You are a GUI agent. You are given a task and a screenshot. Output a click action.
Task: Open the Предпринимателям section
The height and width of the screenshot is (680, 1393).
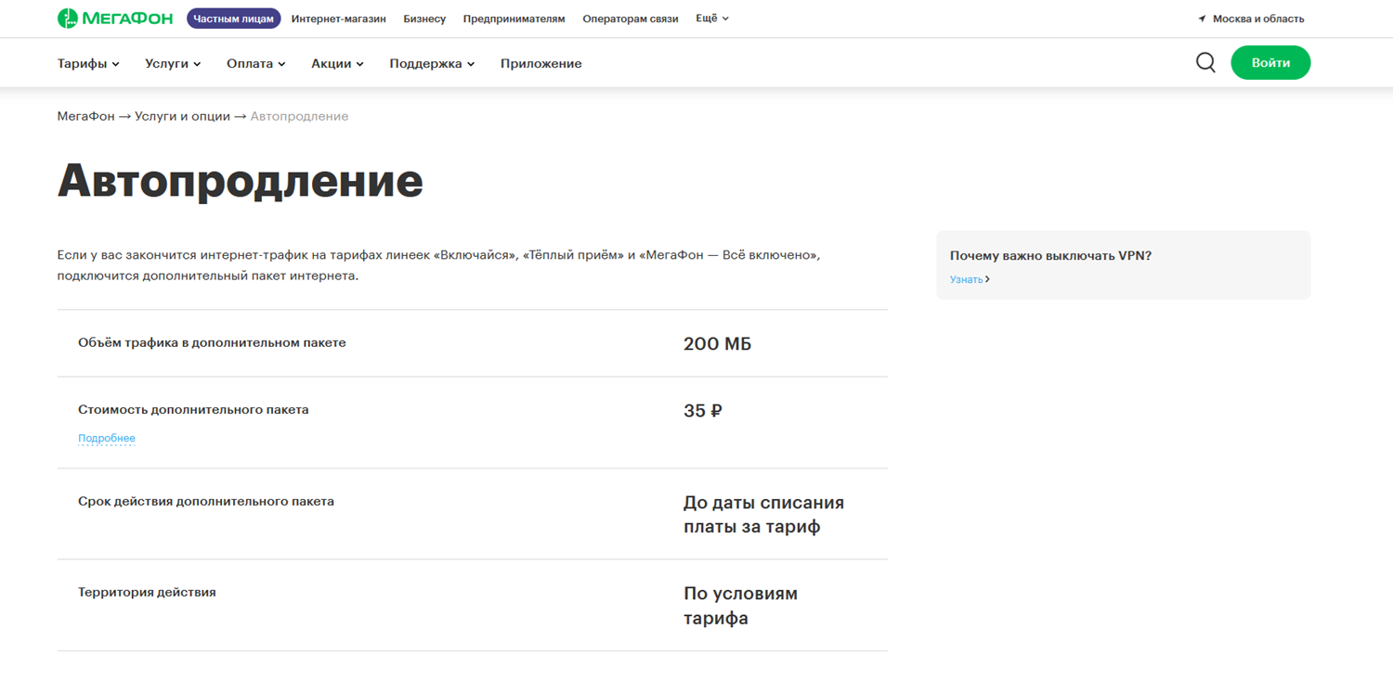[514, 19]
